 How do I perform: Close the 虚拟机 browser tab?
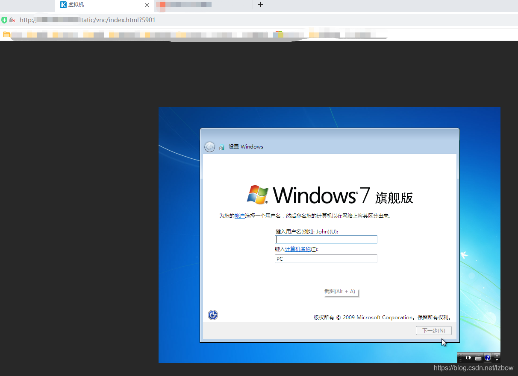click(147, 5)
